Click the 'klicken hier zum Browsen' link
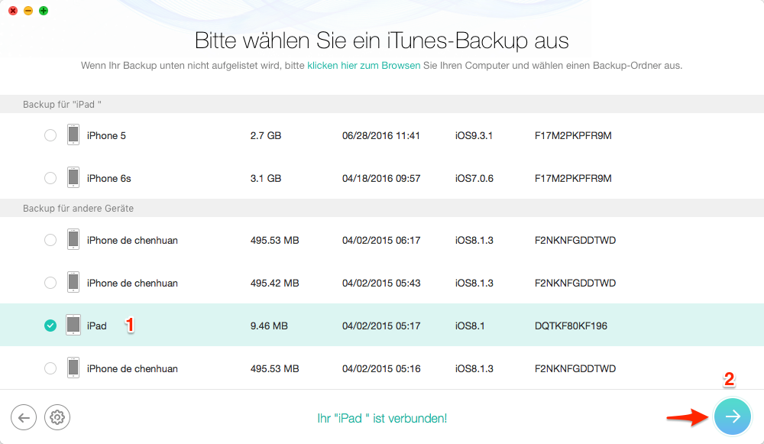 coord(364,65)
